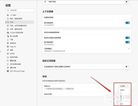Screen dimensions: 138x106
Task: Toggle the “反馈”按钮 switch on
Action: click(128, 2)
